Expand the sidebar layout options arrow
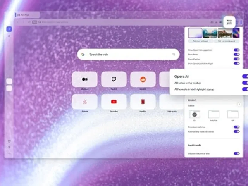Screen dimensions: 248x186 239,104
